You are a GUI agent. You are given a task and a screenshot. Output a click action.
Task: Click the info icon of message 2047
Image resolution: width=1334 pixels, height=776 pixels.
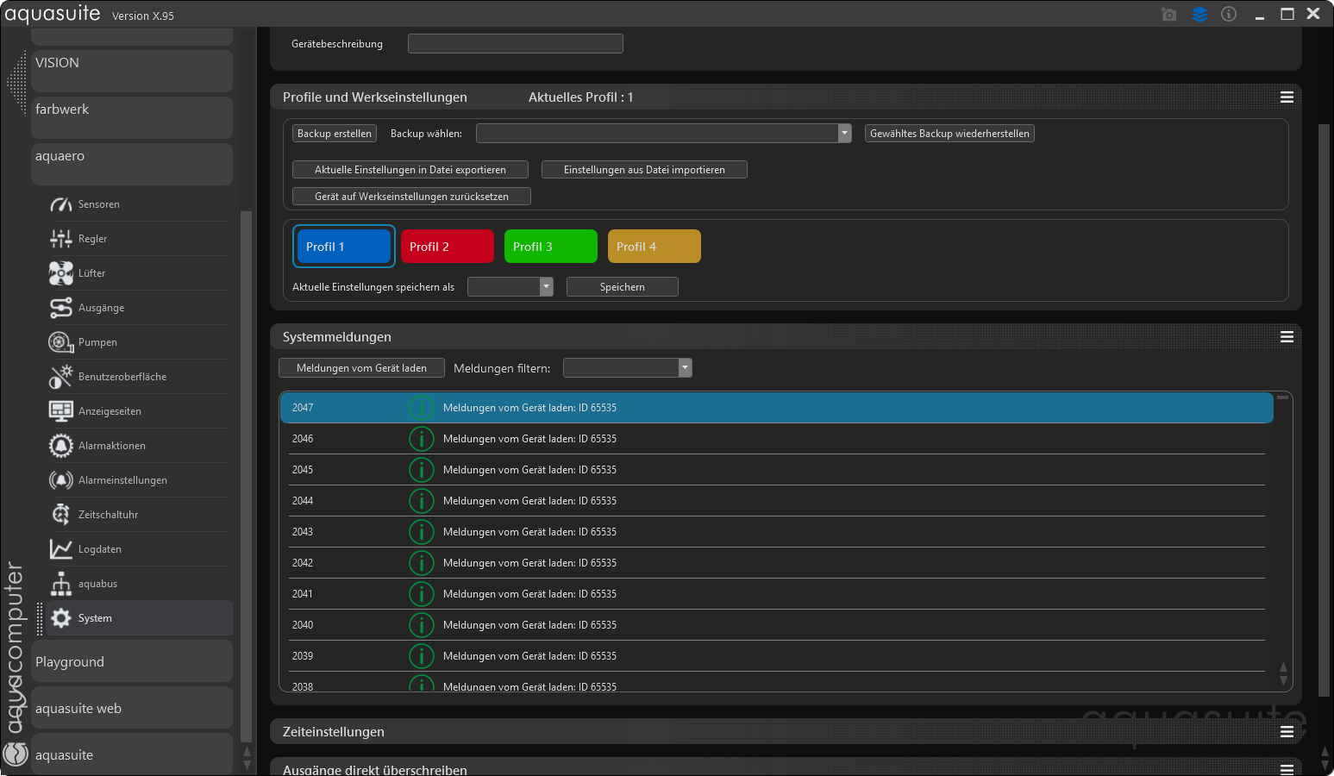click(421, 408)
